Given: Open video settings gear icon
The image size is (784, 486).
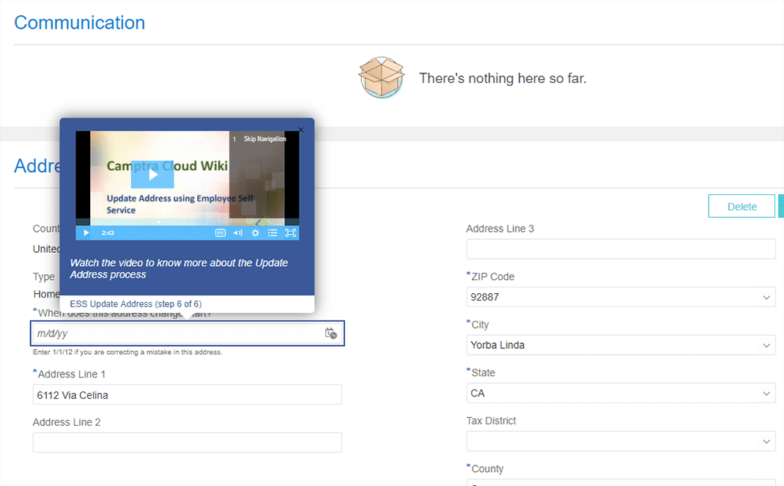Looking at the screenshot, I should coord(255,233).
